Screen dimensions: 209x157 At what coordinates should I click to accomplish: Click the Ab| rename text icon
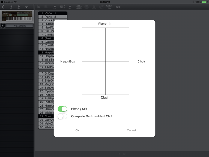pyautogui.click(x=118, y=7)
